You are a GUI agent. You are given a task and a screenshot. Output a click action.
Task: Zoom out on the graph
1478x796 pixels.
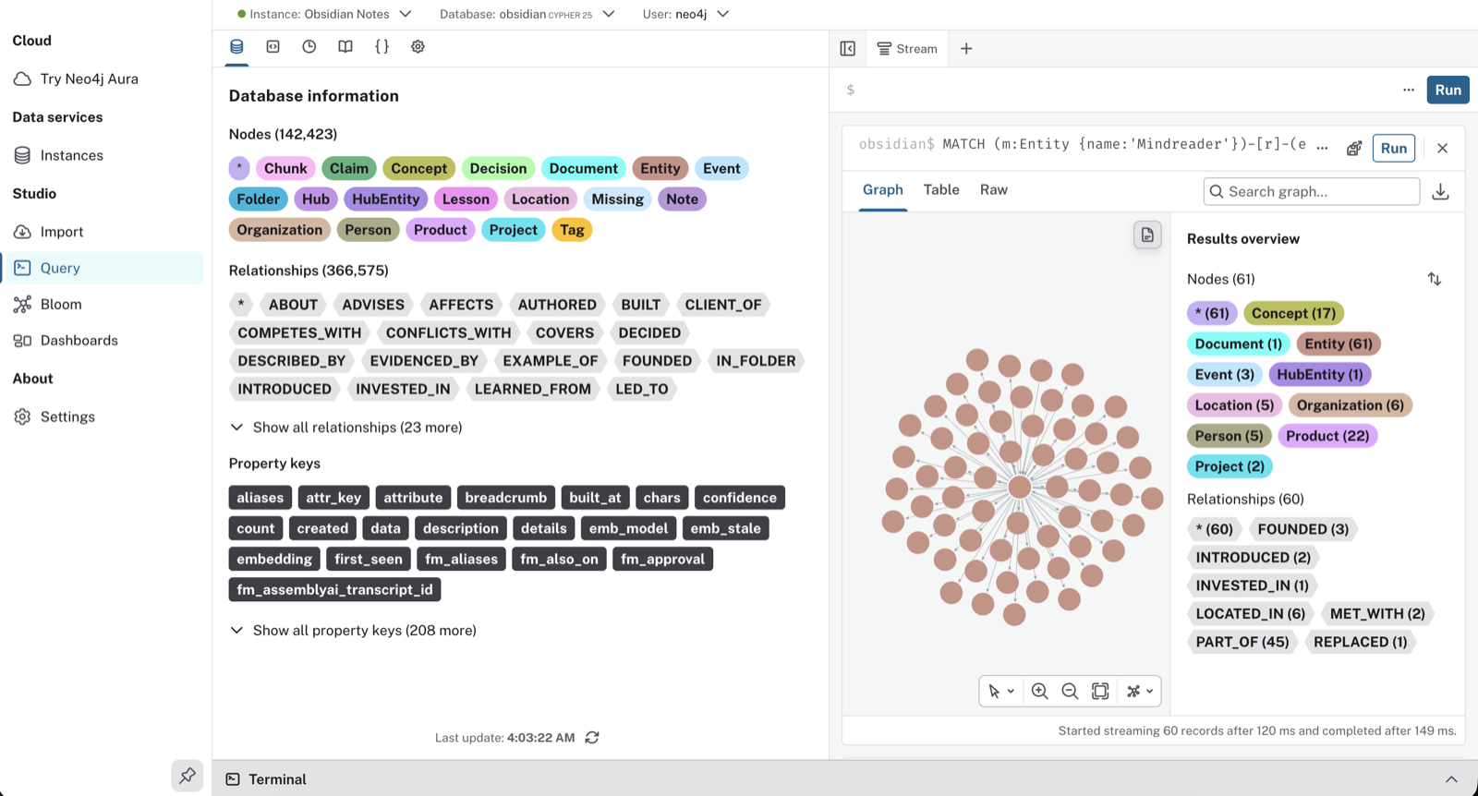(x=1070, y=691)
